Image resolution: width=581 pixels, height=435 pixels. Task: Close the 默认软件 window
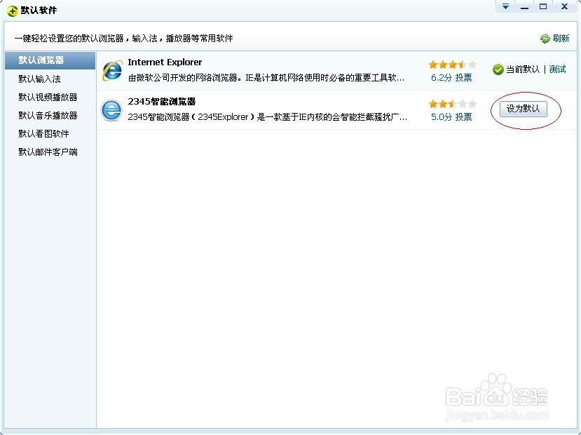(x=564, y=6)
